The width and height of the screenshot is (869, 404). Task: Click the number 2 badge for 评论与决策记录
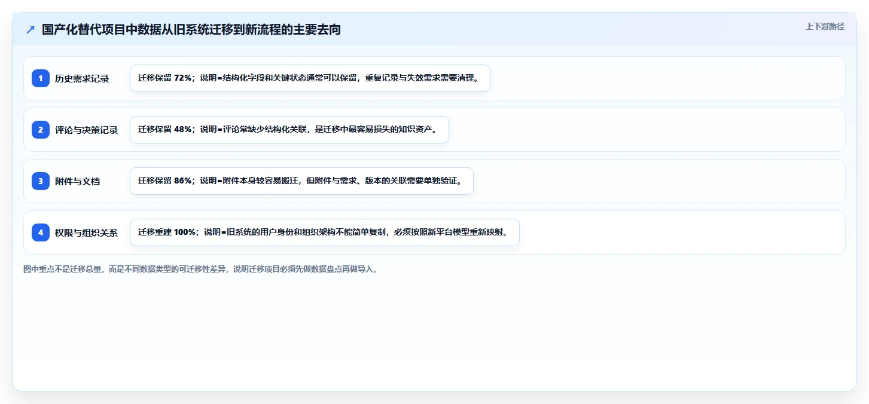point(41,130)
